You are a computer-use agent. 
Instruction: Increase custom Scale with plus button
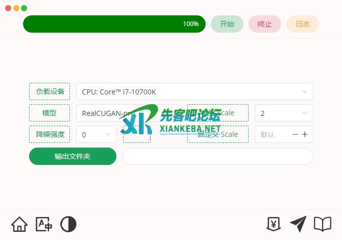coord(305,134)
